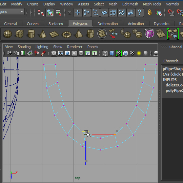
Task: Create a polygon plane from the shelf
Action: point(54,34)
